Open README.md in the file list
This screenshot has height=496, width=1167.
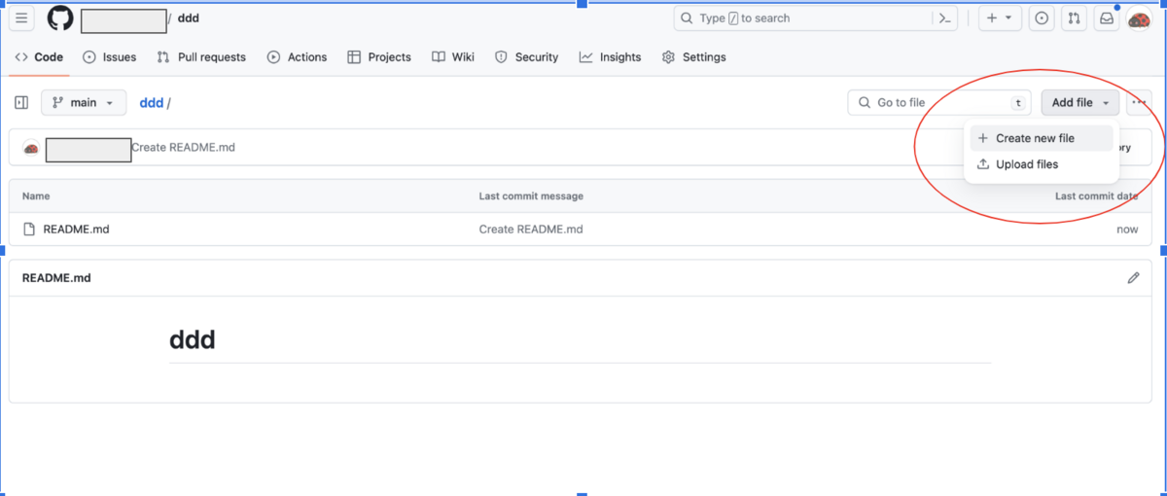click(x=76, y=230)
